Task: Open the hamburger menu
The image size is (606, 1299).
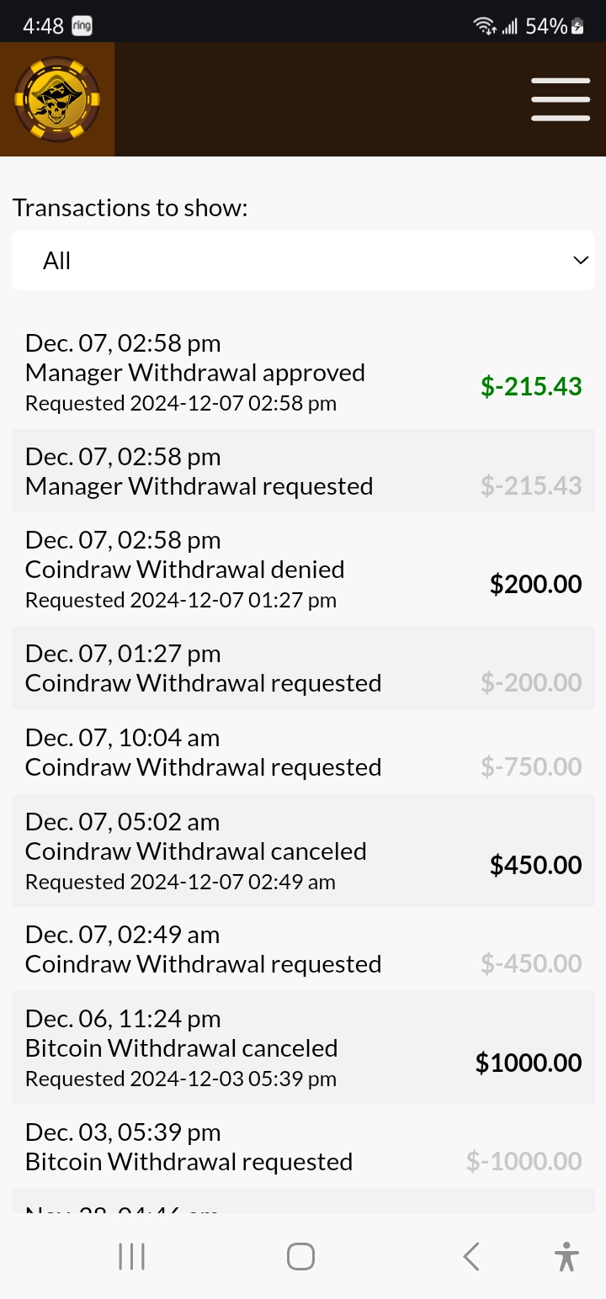Action: 561,99
